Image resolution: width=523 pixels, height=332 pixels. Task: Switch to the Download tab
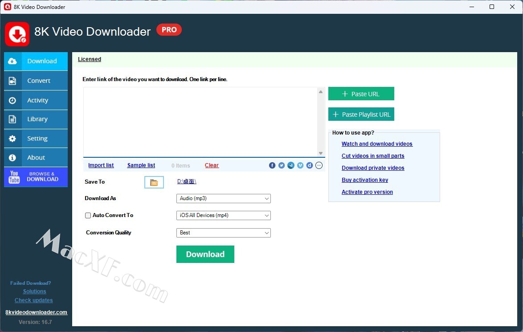[x=36, y=61]
